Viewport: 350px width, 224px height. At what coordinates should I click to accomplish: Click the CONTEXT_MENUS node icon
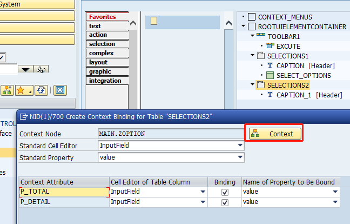(252, 17)
